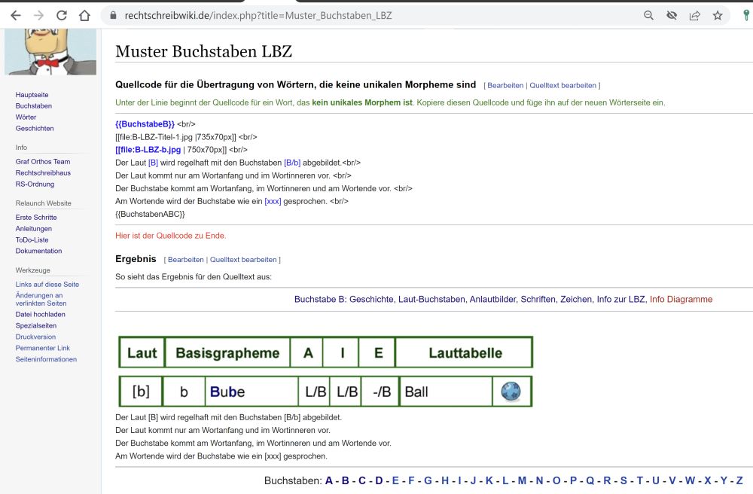The image size is (753, 494).
Task: Click the crossed-out eye icon in address bar
Action: pyautogui.click(x=672, y=15)
